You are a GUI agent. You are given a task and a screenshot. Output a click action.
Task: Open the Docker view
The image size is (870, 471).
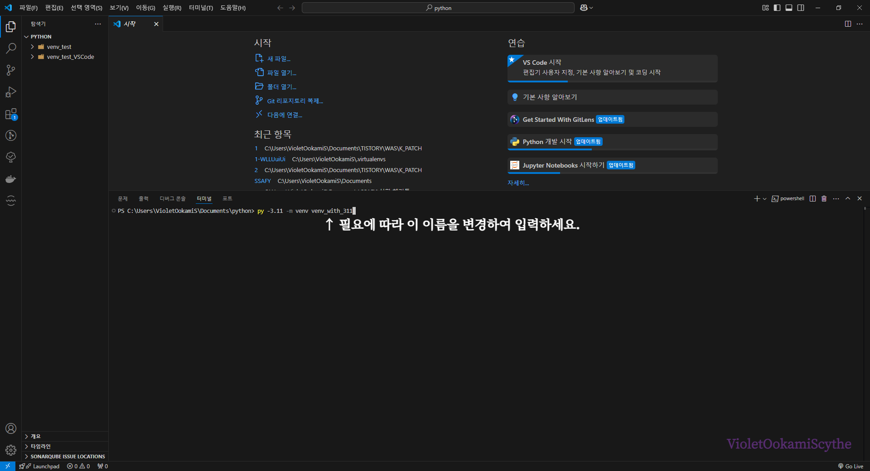click(11, 179)
